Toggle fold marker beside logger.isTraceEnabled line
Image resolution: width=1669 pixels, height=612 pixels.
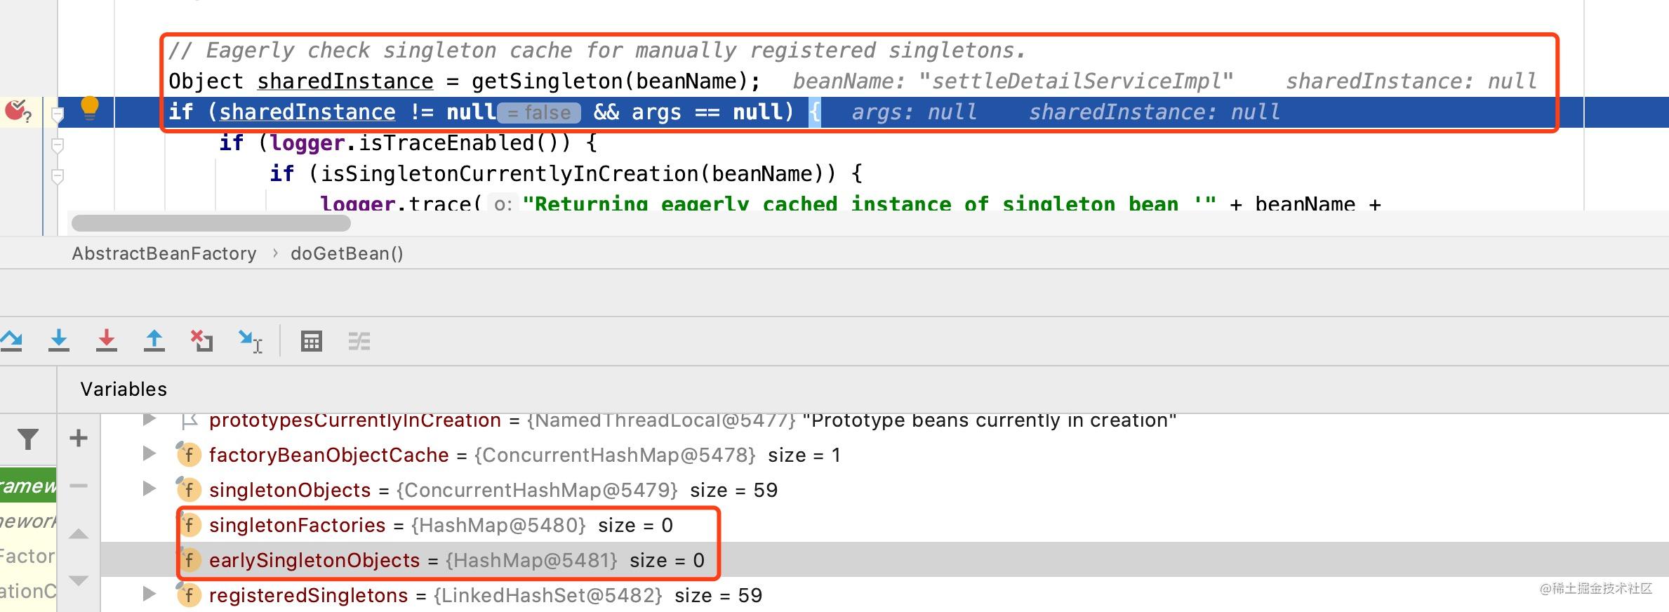click(58, 145)
